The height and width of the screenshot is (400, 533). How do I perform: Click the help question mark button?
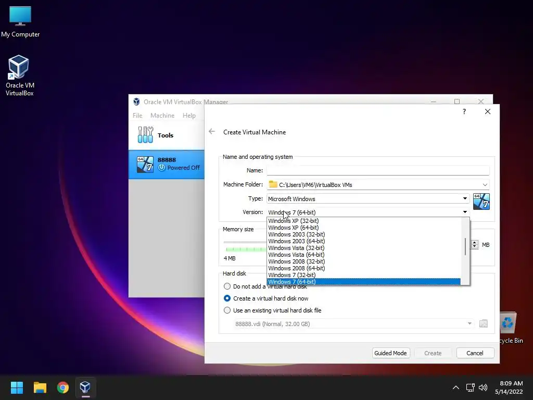coord(464,111)
